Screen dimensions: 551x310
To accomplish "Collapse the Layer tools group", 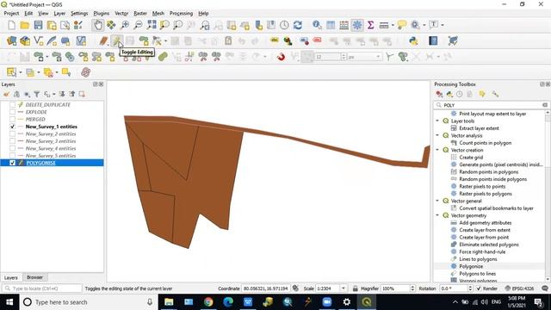I will click(x=438, y=121).
